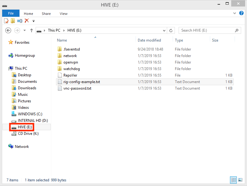247x186 pixels.
Task: Sort files by Date modified column
Action: tap(149, 40)
